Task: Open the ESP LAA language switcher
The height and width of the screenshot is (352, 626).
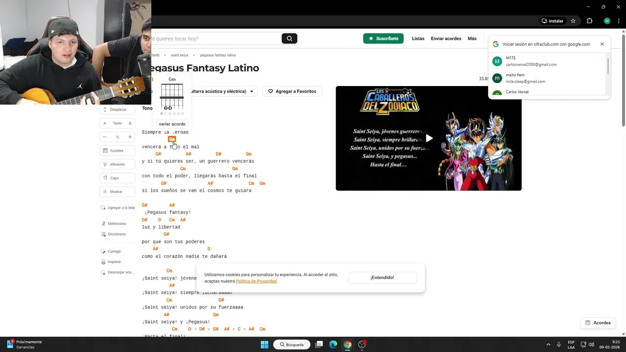Action: (x=571, y=345)
